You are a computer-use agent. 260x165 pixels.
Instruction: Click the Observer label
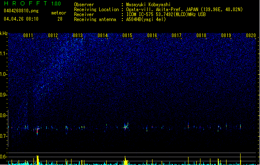pos(84,5)
